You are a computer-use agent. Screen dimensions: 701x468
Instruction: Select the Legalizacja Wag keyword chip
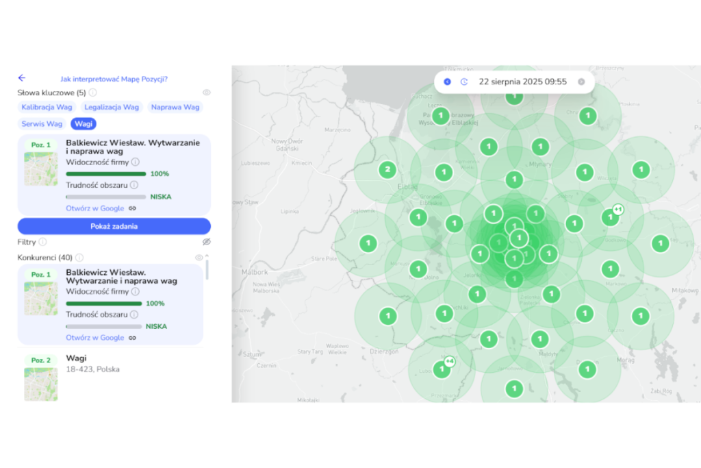tap(112, 108)
